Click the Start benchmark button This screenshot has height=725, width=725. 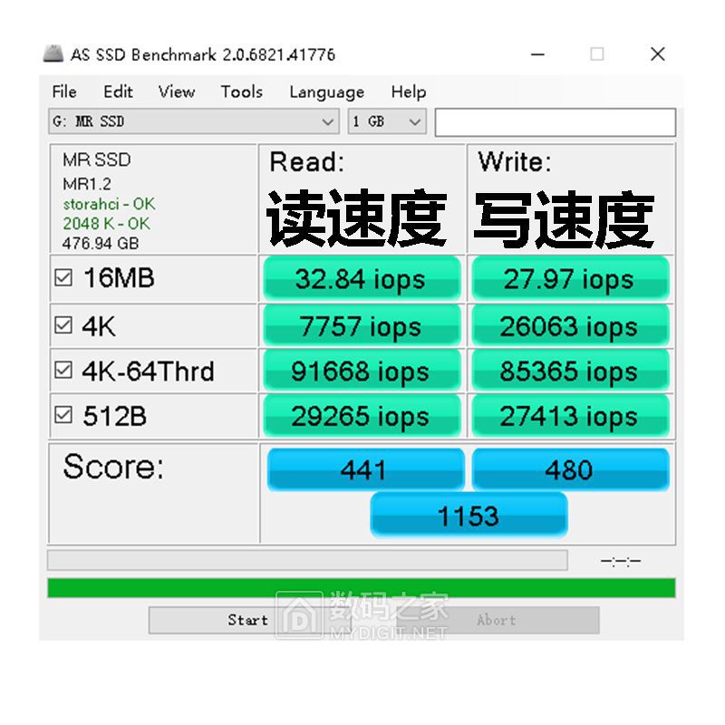(248, 620)
